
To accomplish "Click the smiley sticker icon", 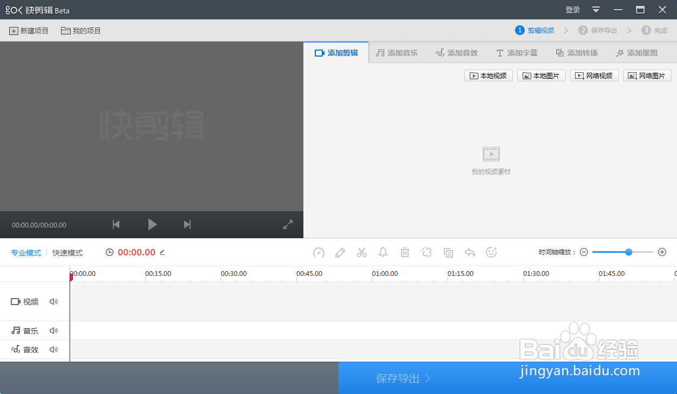I will pyautogui.click(x=491, y=252).
